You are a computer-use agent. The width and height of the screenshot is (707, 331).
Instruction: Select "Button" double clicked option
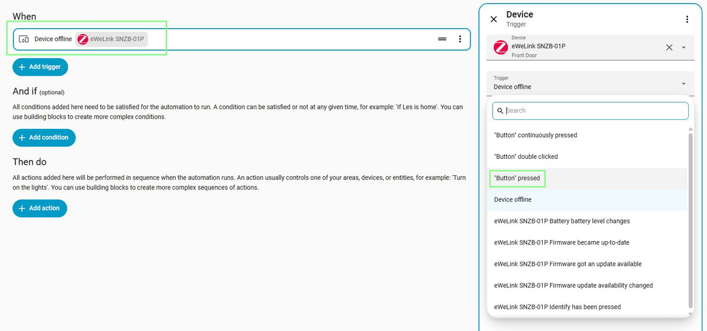pyautogui.click(x=587, y=156)
